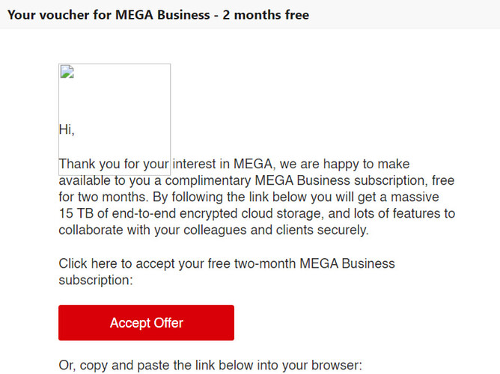The width and height of the screenshot is (500, 374).
Task: Click the broken image icon
Action: (67, 72)
